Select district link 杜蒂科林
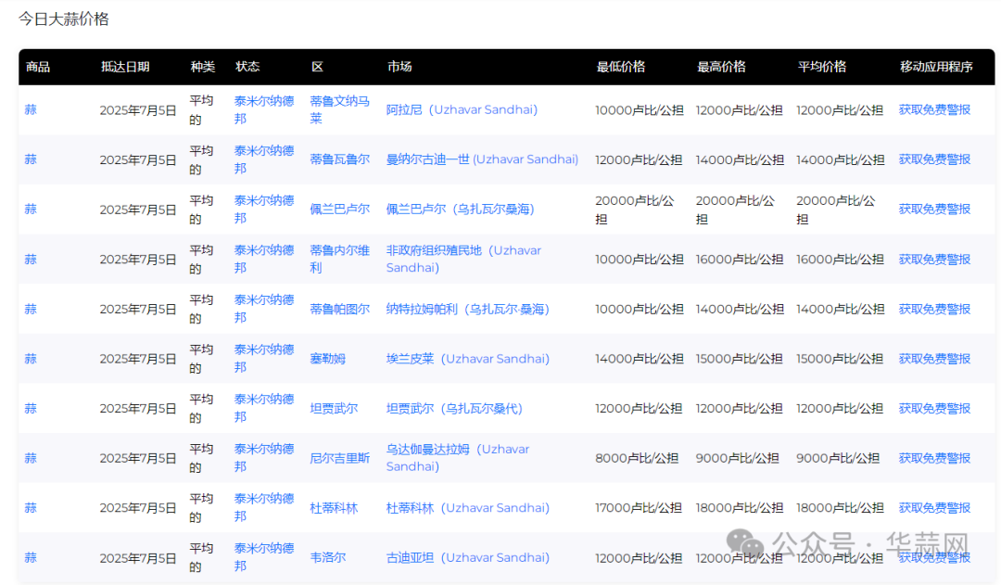Viewport: 1001px width, 585px height. pyautogui.click(x=334, y=508)
